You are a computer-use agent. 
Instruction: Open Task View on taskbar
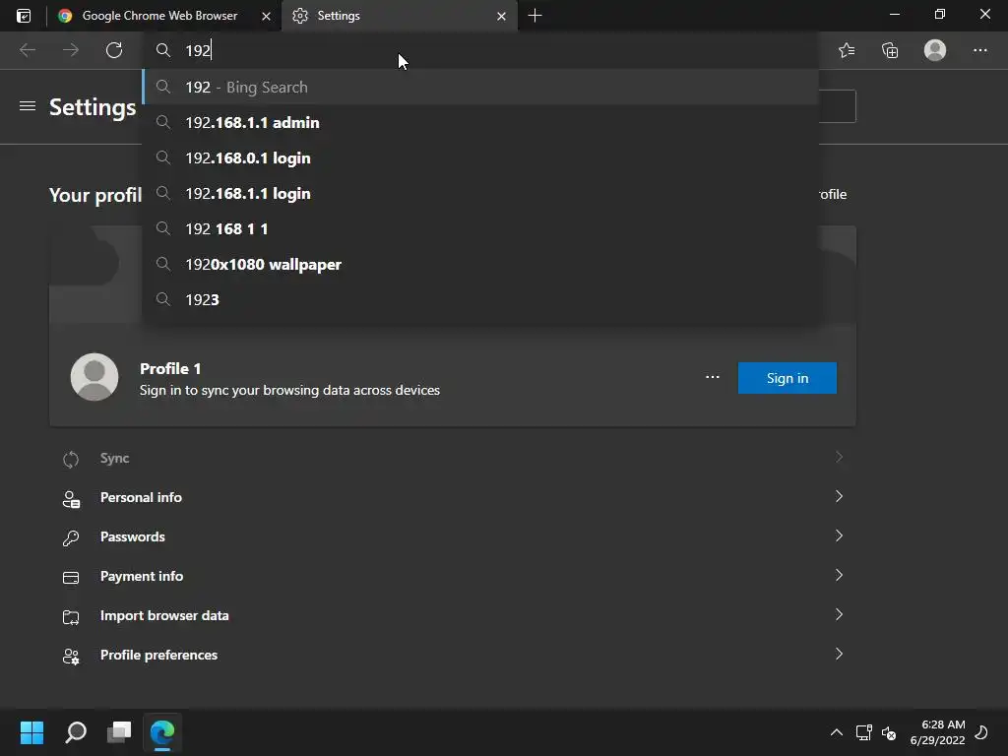click(x=119, y=732)
